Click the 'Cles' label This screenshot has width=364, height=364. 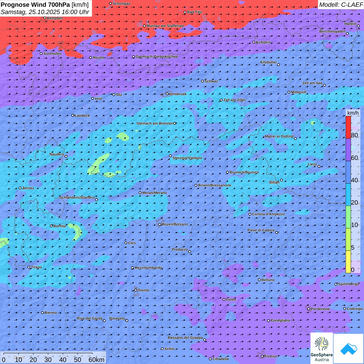[132, 243]
